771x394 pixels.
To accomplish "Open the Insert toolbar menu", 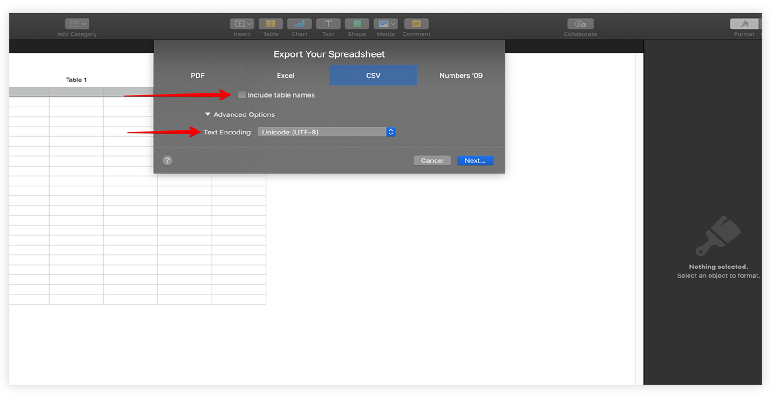I will pyautogui.click(x=241, y=24).
